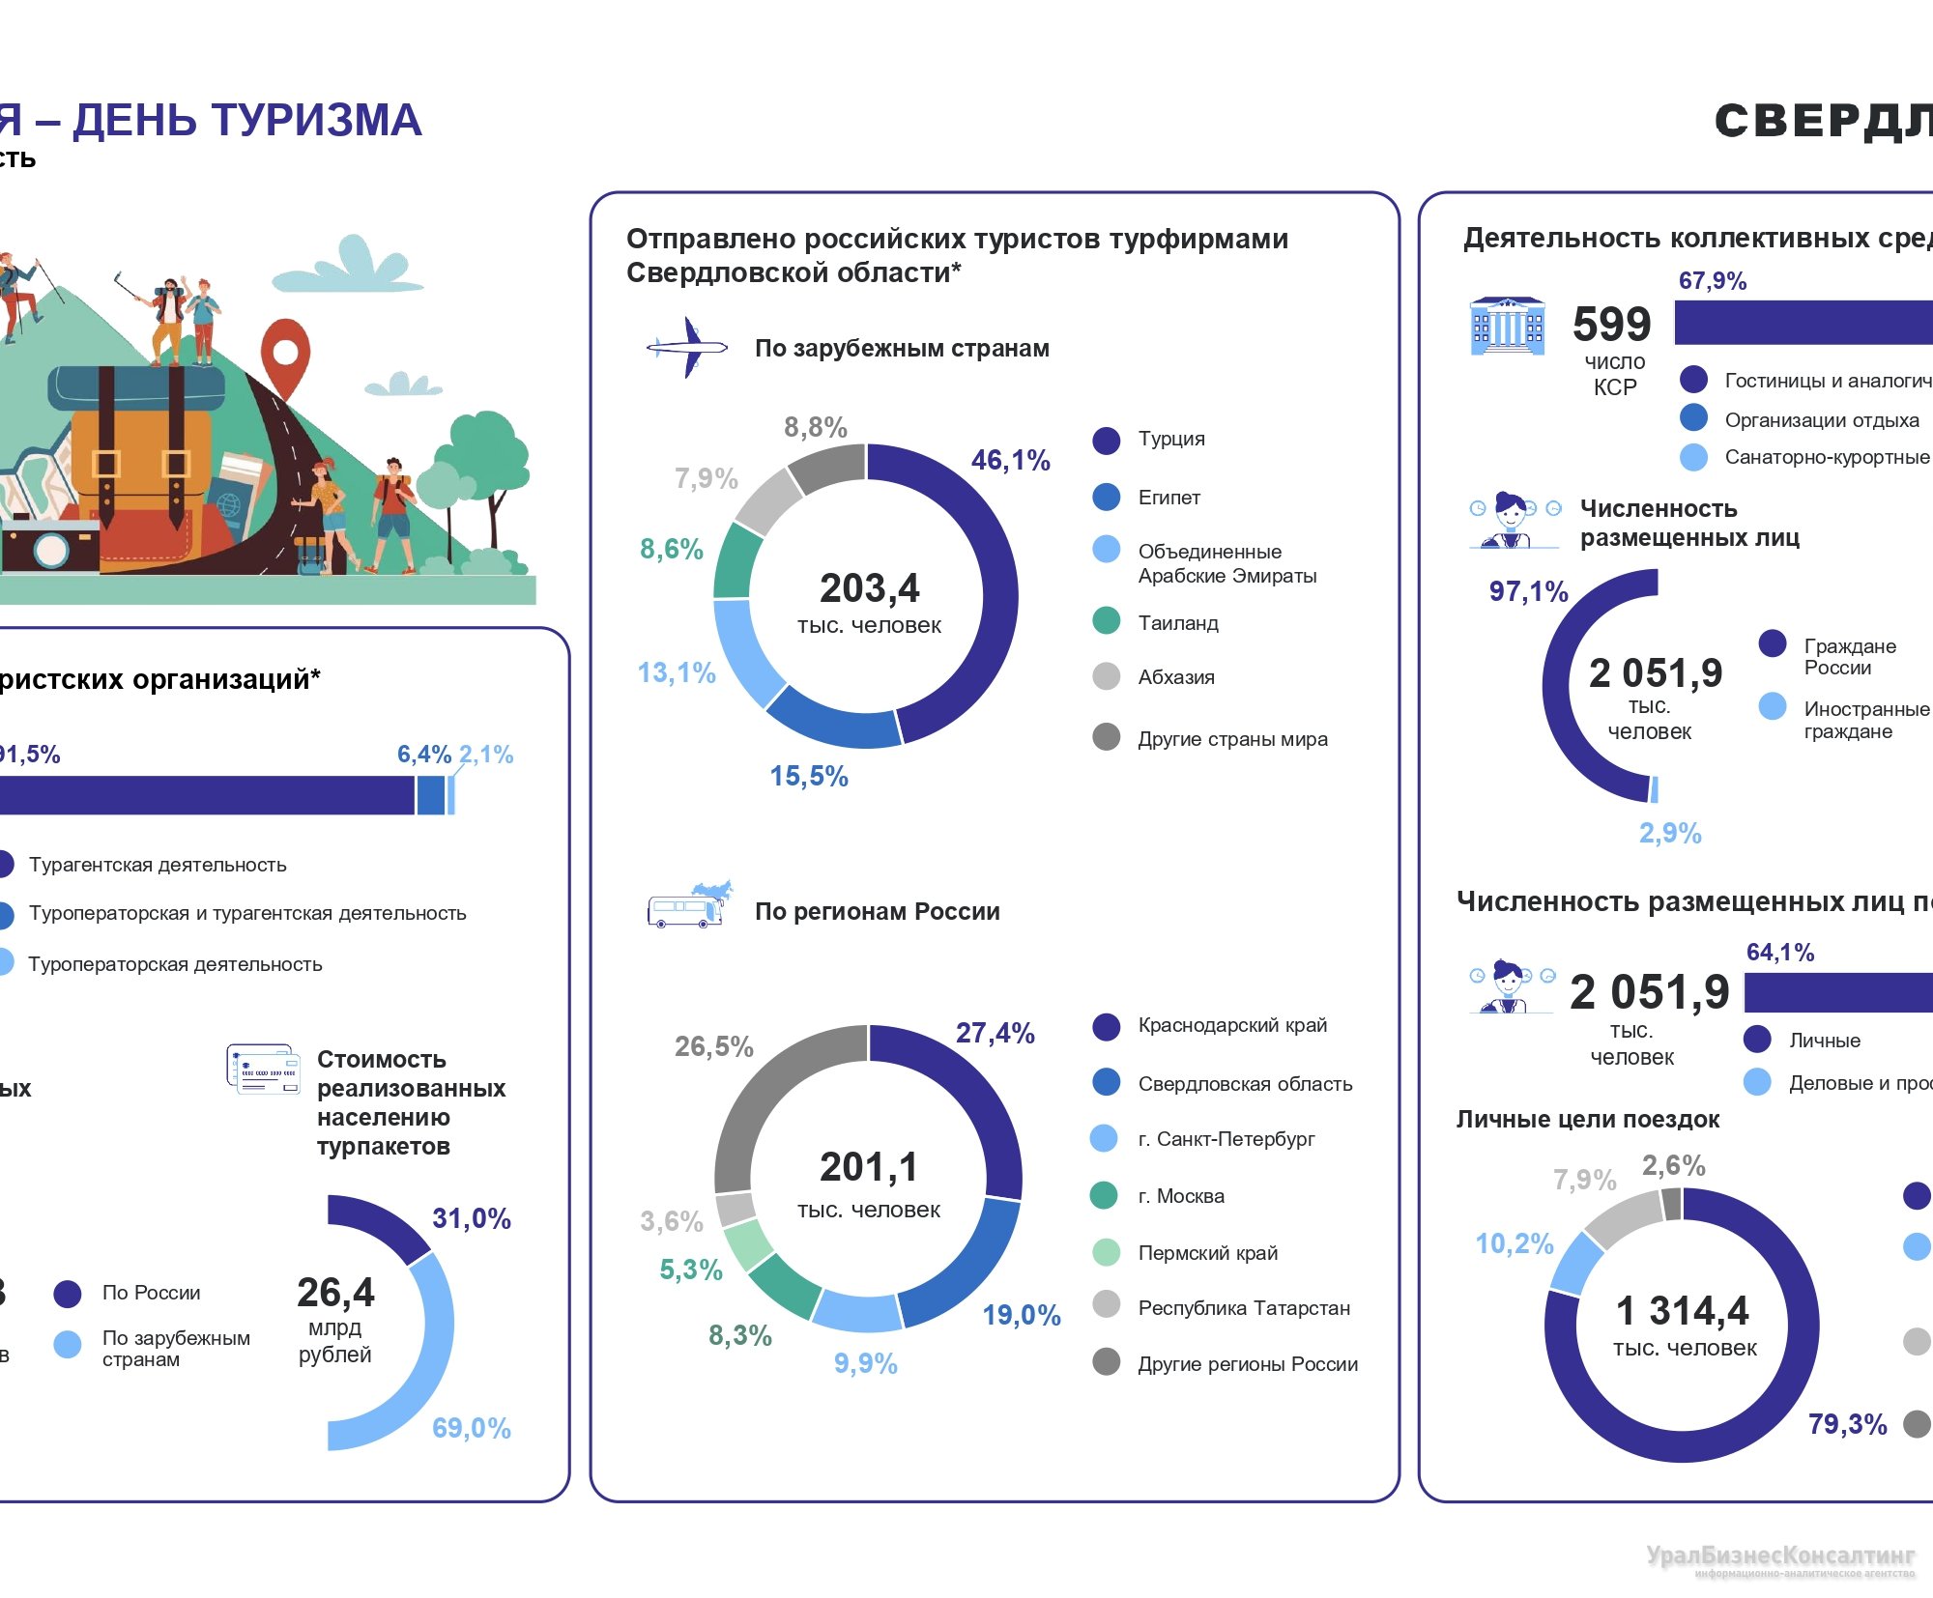
Task: Click the credit card icon beside tour package cost
Action: click(263, 1069)
